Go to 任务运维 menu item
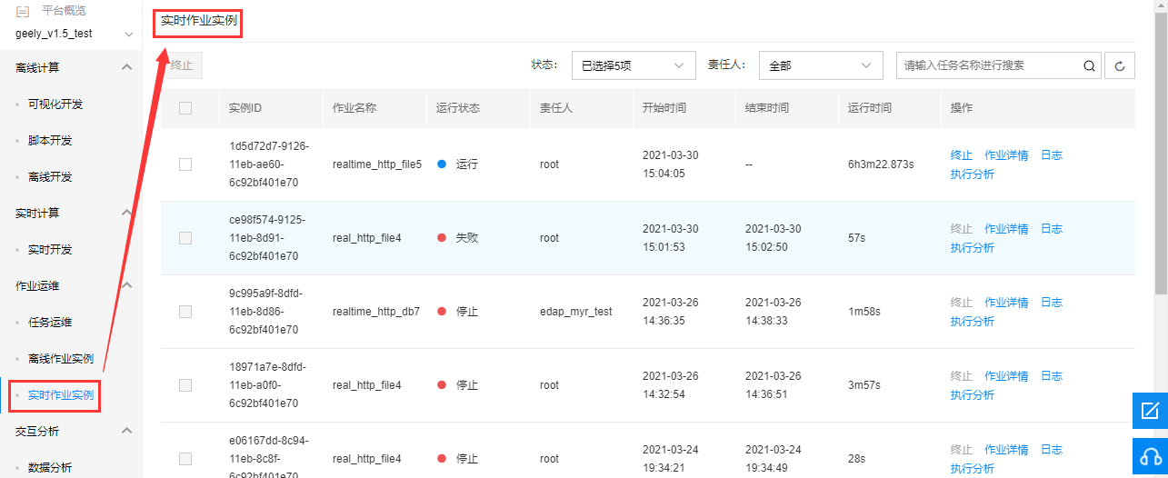This screenshot has height=478, width=1168. 50,322
